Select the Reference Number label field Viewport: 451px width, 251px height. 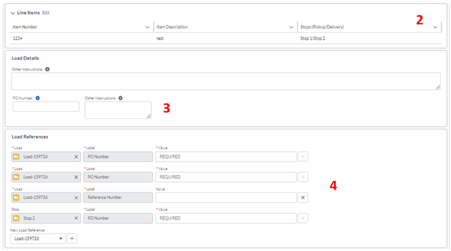(x=118, y=198)
